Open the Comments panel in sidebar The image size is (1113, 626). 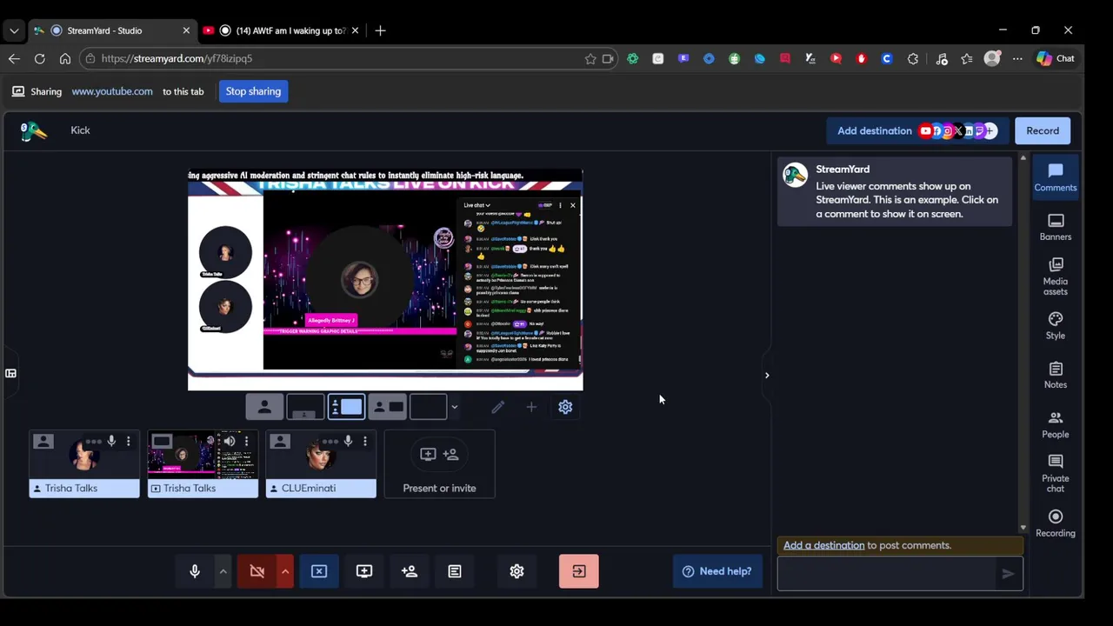1055,177
